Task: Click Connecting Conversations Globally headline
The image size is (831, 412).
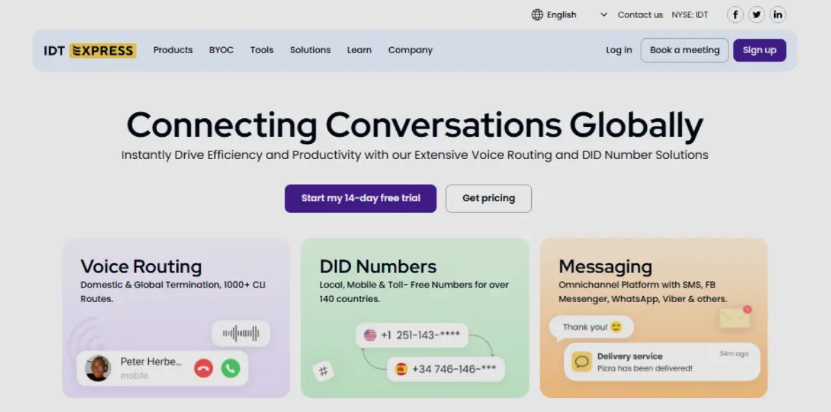Action: (x=415, y=125)
